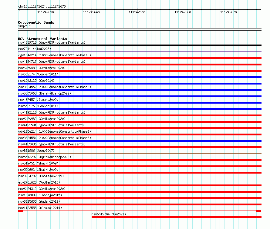Open nsv1042125 (Coe2014) variant

tap(36, 81)
